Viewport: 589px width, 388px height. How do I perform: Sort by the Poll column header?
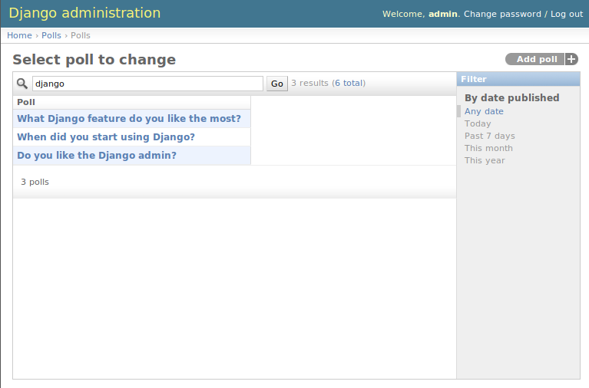[x=26, y=102]
